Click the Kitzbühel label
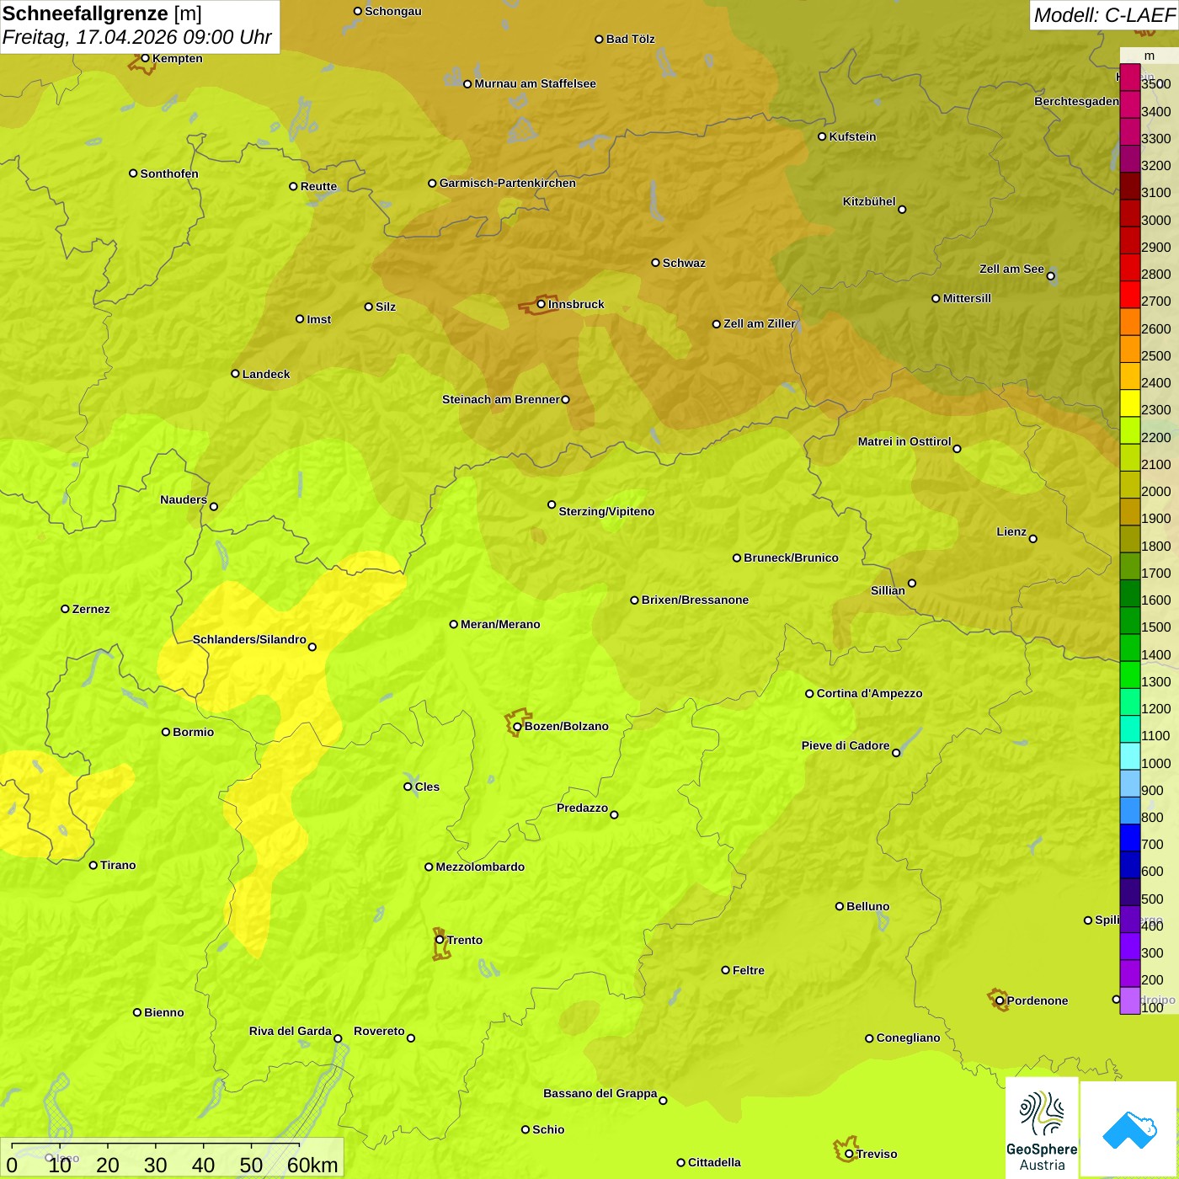 [x=869, y=201]
